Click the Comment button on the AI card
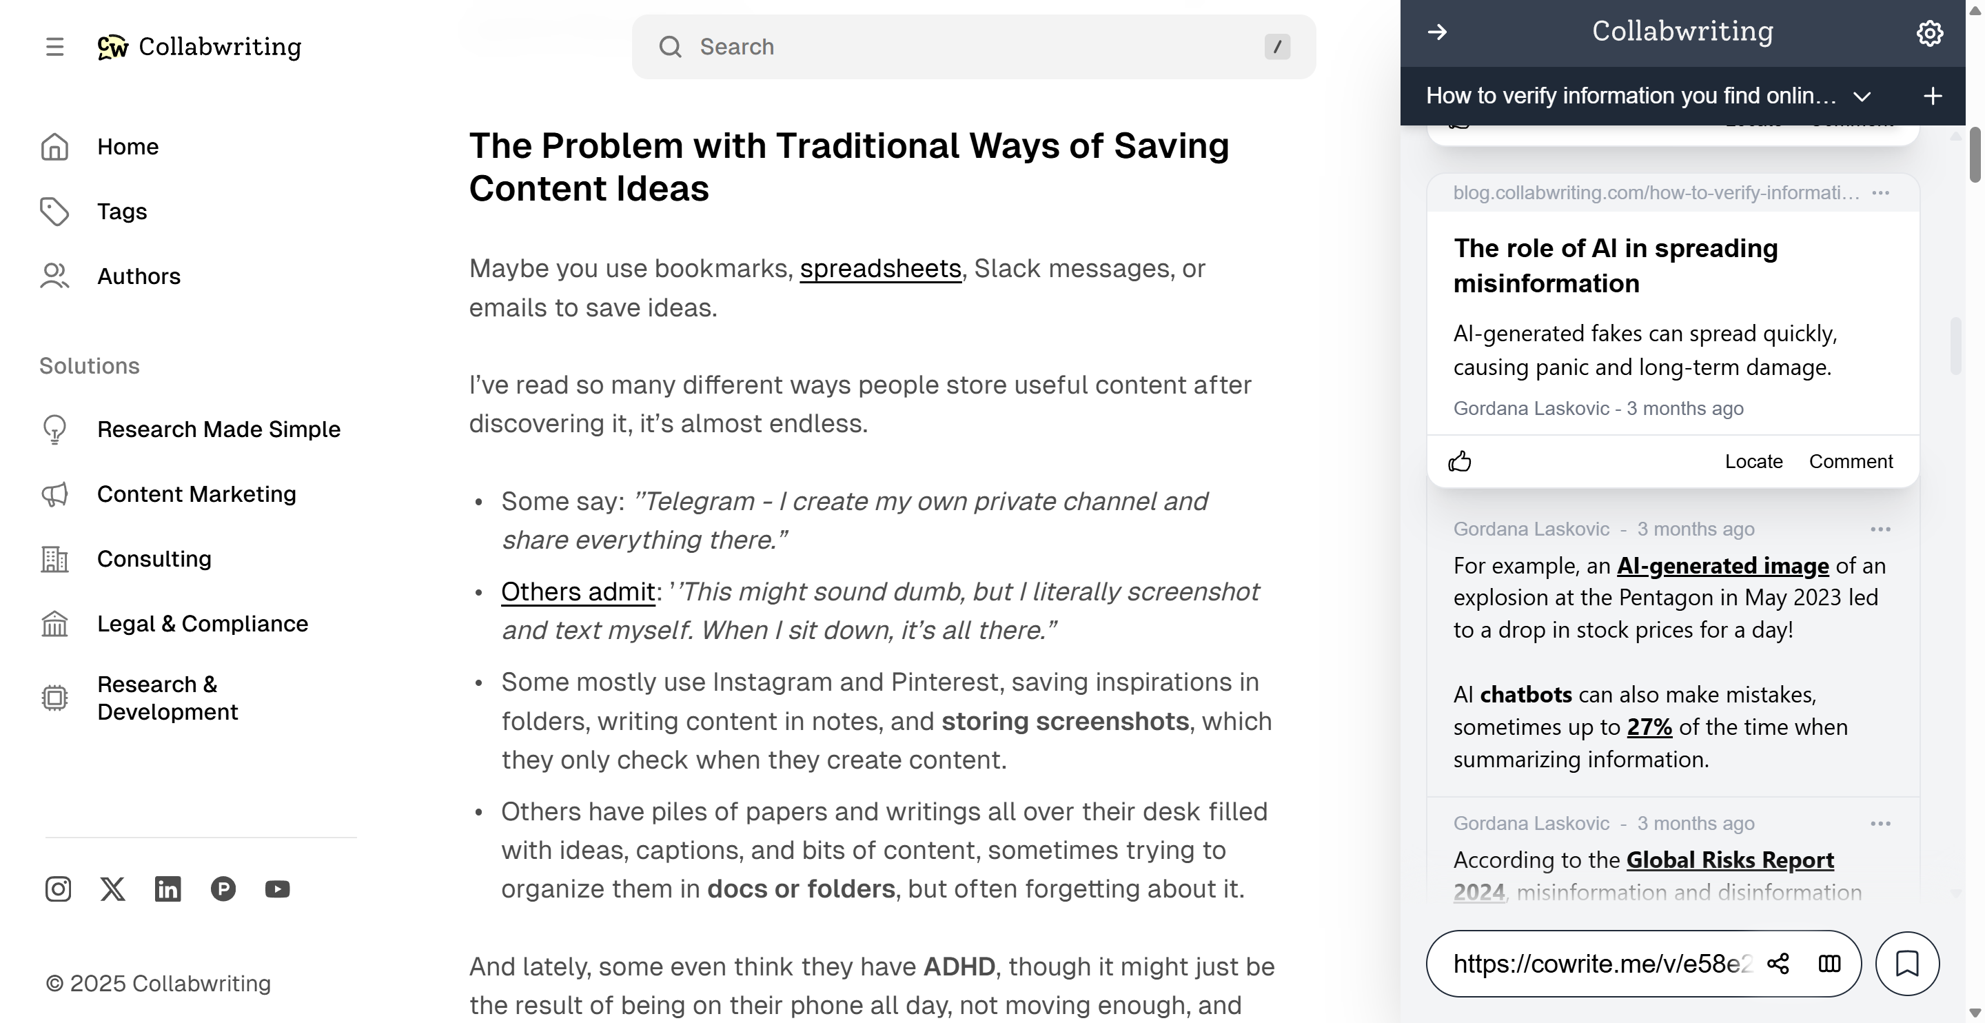 tap(1851, 461)
